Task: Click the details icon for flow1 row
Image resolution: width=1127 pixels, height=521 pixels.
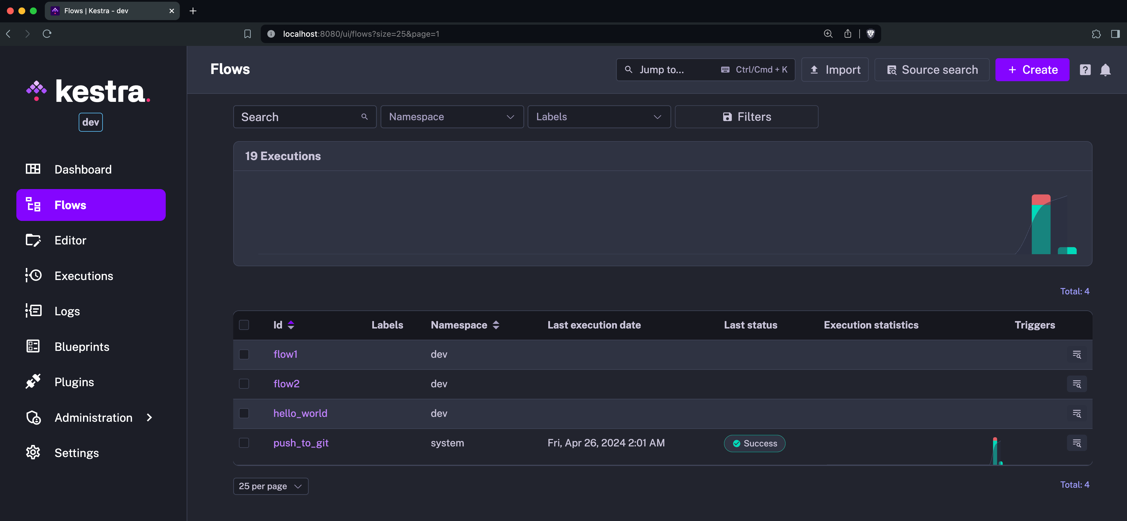Action: 1077,355
